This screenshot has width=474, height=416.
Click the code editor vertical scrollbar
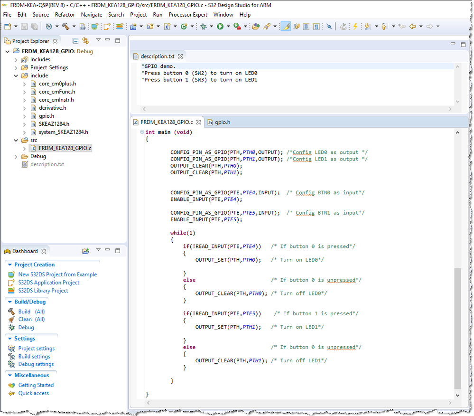point(457,328)
